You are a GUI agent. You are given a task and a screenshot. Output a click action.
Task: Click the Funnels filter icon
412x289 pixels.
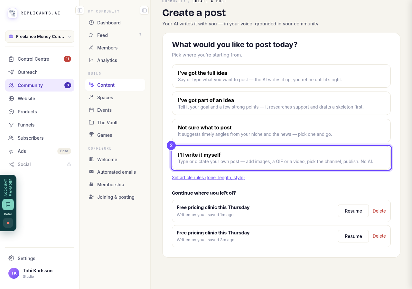click(11, 125)
